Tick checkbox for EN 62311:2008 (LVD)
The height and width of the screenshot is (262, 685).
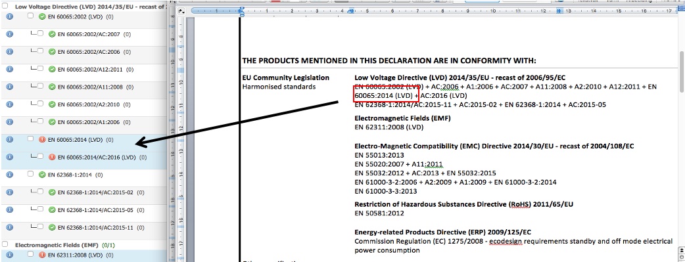pos(30,253)
